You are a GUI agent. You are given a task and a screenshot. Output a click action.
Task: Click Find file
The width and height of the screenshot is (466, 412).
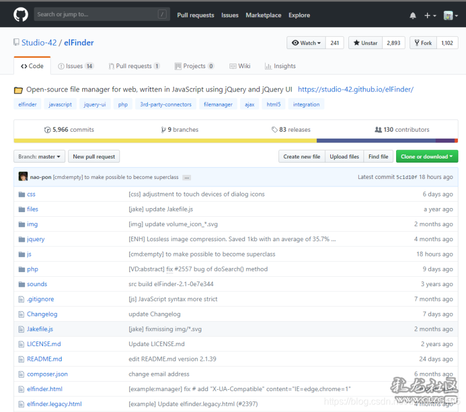point(378,156)
